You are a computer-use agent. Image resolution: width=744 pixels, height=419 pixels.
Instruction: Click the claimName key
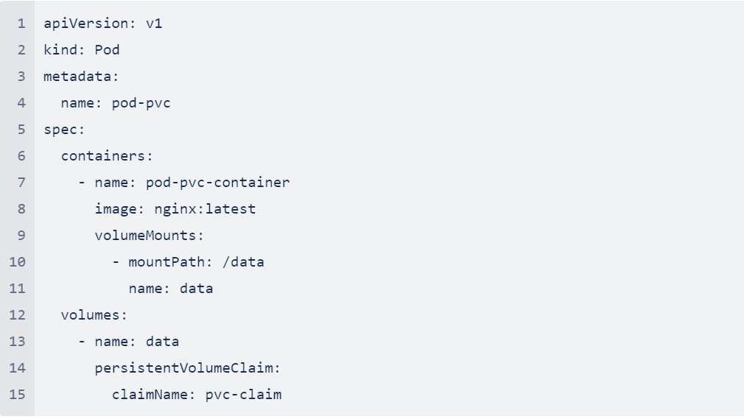tap(150, 394)
